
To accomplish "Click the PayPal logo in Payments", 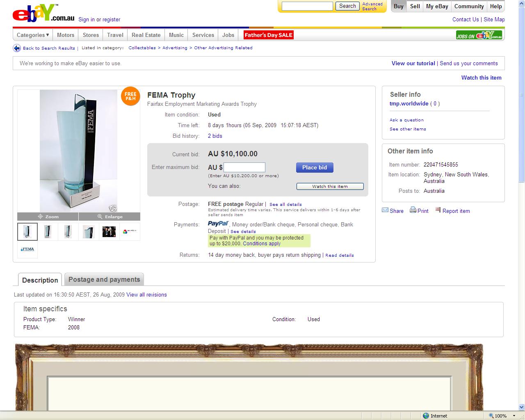I will coord(218,224).
